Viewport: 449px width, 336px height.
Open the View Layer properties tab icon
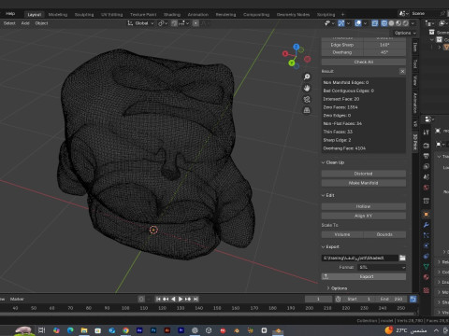tap(426, 166)
